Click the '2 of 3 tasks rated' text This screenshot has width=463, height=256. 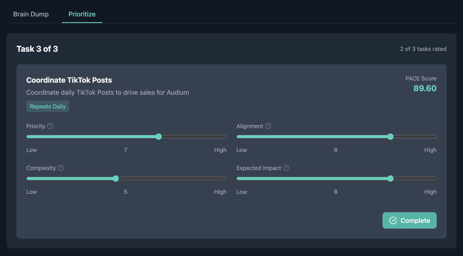[x=423, y=49]
